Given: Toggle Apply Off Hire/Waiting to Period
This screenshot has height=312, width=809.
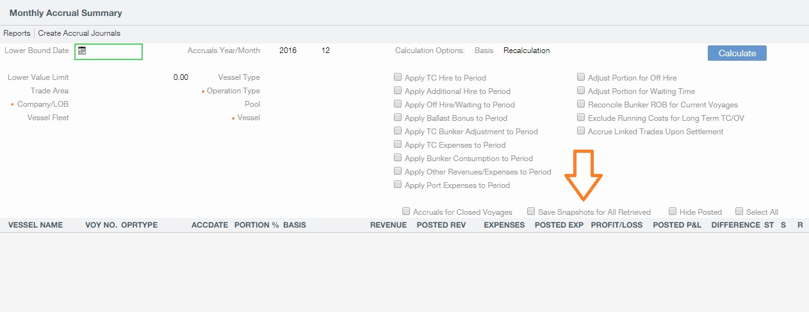Looking at the screenshot, I should (398, 104).
